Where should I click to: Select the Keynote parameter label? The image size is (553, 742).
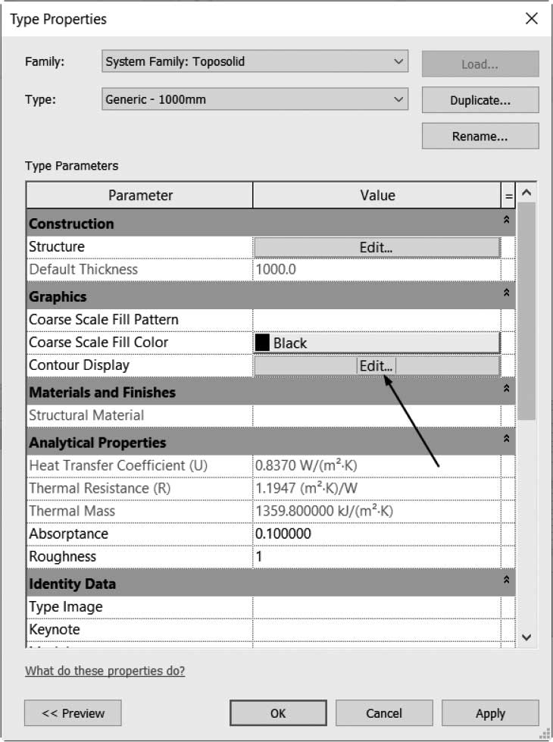pyautogui.click(x=55, y=629)
